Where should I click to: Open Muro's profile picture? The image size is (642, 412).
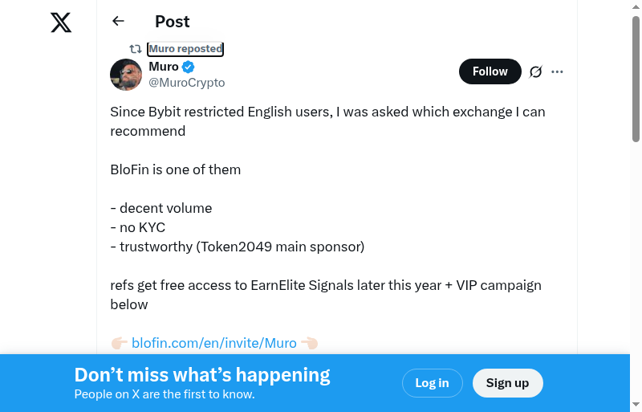[126, 75]
